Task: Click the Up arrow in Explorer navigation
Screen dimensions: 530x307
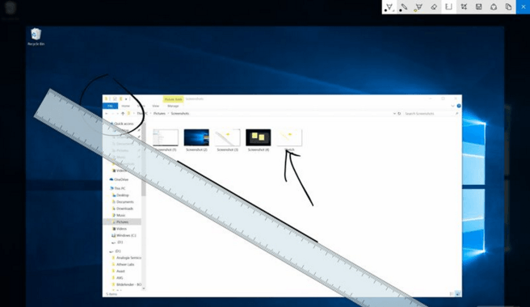Action: (123, 114)
